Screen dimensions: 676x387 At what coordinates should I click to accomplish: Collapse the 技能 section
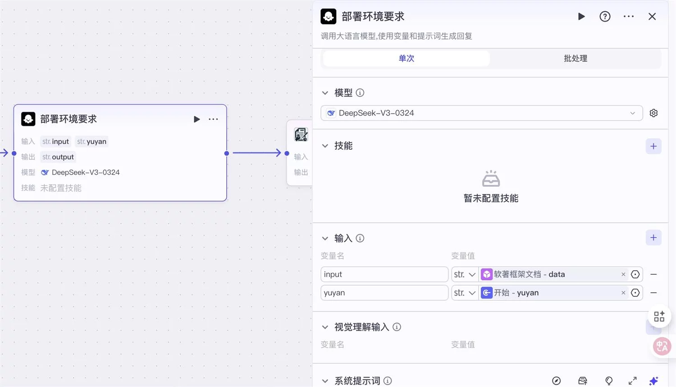pyautogui.click(x=325, y=145)
